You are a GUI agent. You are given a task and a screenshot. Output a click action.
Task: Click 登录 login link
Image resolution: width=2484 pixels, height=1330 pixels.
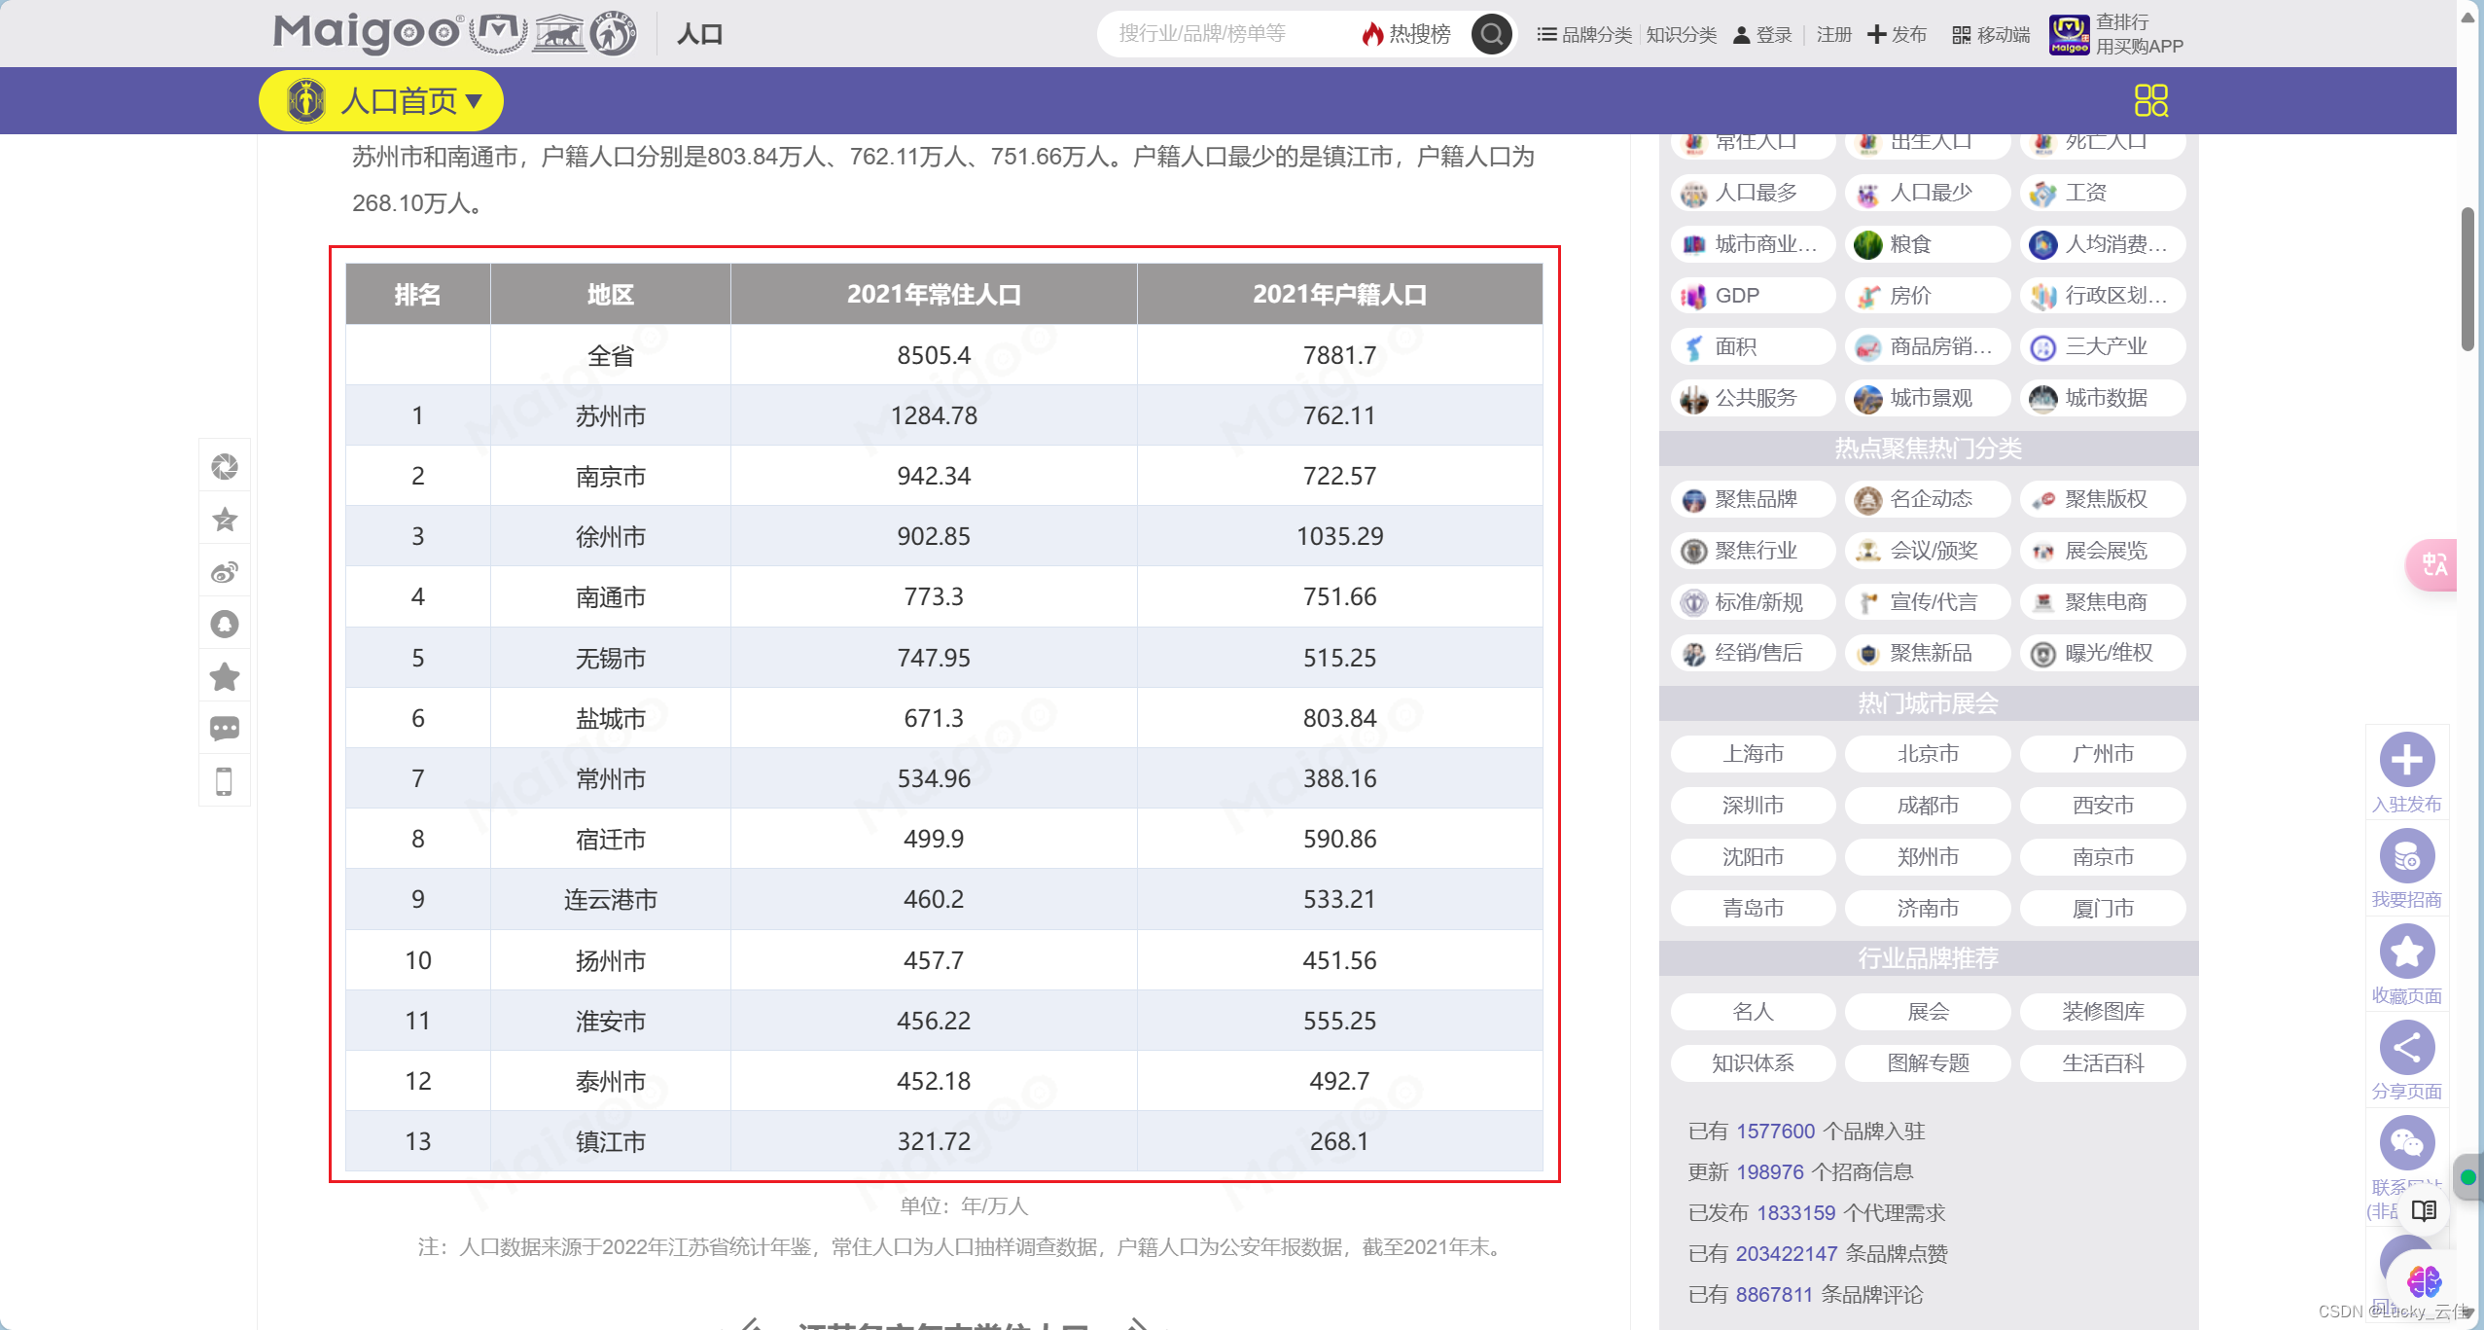click(1762, 35)
